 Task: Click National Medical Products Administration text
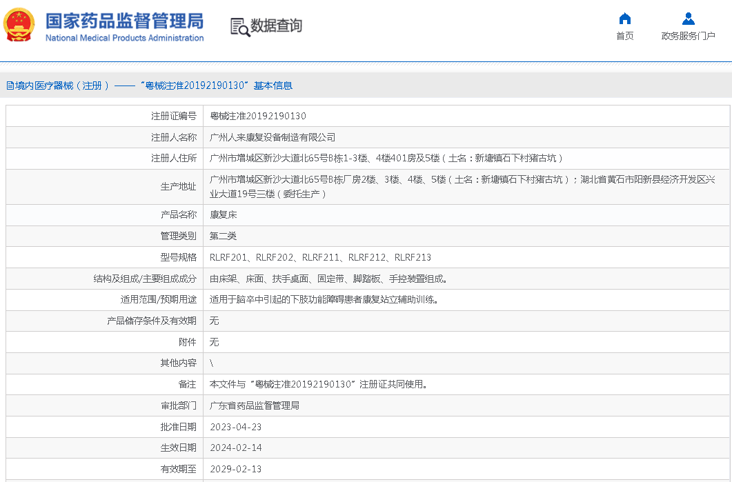[124, 38]
